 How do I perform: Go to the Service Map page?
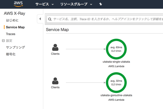click(x=15, y=27)
